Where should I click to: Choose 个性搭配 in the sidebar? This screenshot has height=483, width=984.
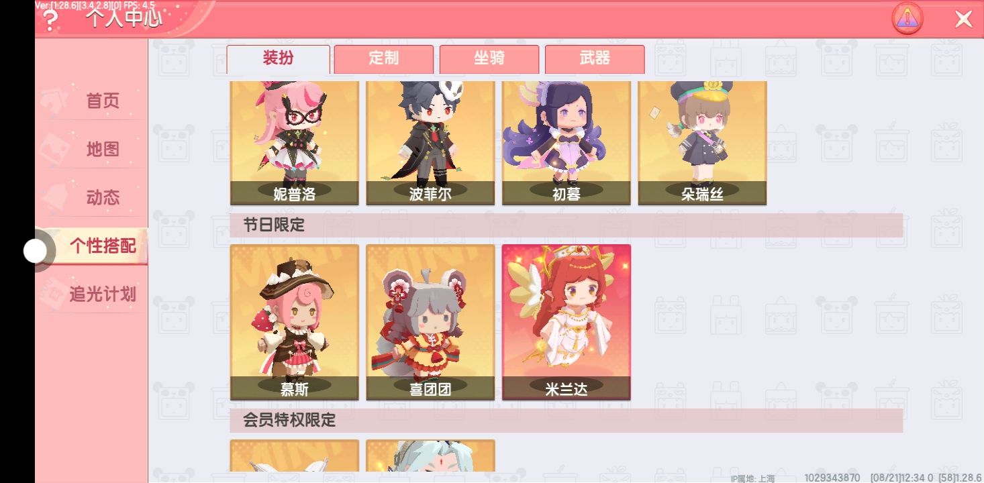click(103, 246)
